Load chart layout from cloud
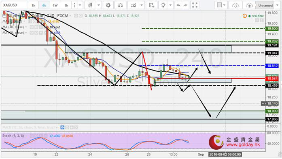Screen dimensions: 282x159 [x=235, y=5]
